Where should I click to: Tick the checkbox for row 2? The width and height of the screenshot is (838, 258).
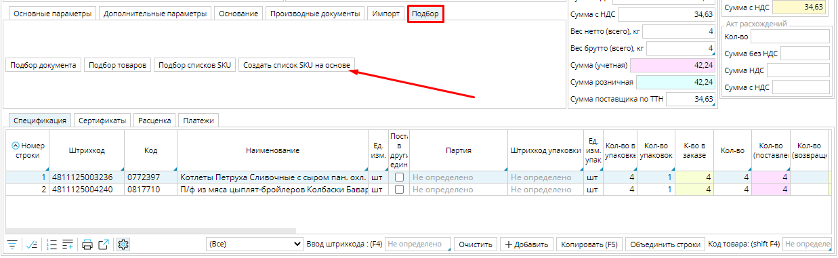pyautogui.click(x=399, y=189)
